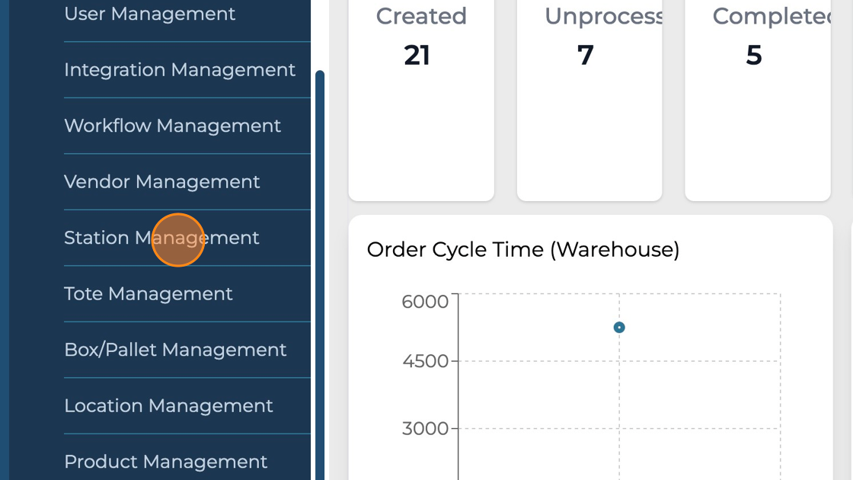Viewport: 853px width, 480px height.
Task: Click the data point on the chart
Action: 619,328
